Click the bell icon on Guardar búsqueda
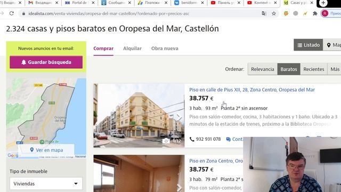 pos(23,62)
